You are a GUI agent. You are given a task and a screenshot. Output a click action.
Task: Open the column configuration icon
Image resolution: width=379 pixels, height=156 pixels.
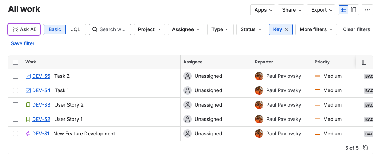364,62
